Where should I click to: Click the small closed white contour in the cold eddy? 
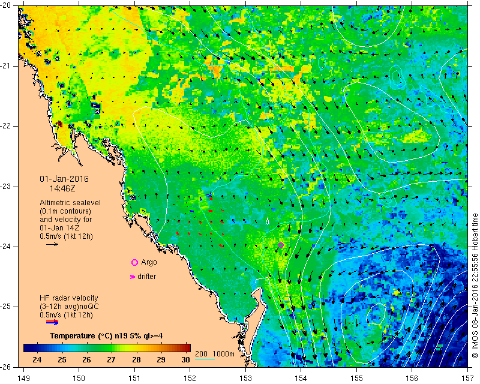click(376, 314)
